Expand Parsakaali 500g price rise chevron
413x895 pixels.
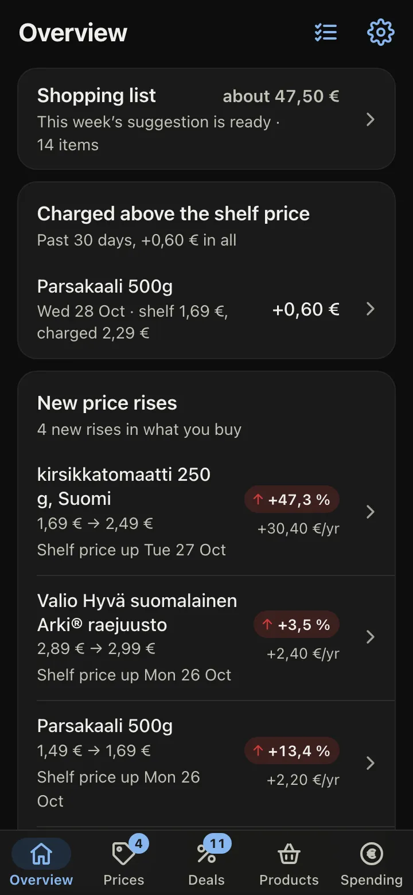point(371,763)
